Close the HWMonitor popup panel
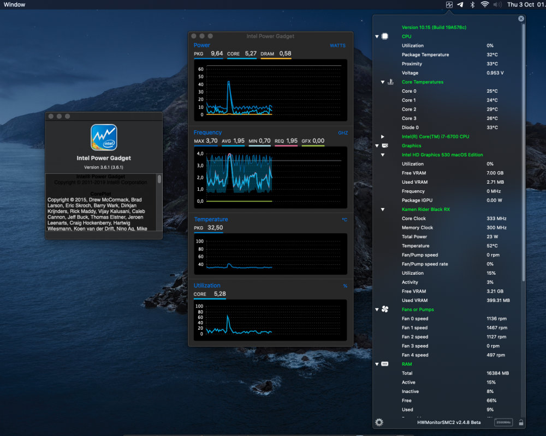The height and width of the screenshot is (436, 546). point(521,19)
